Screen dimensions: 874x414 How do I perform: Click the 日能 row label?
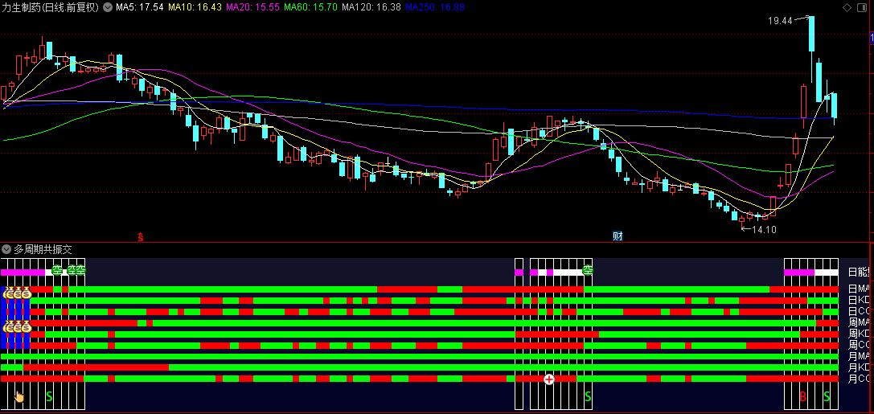(859, 273)
